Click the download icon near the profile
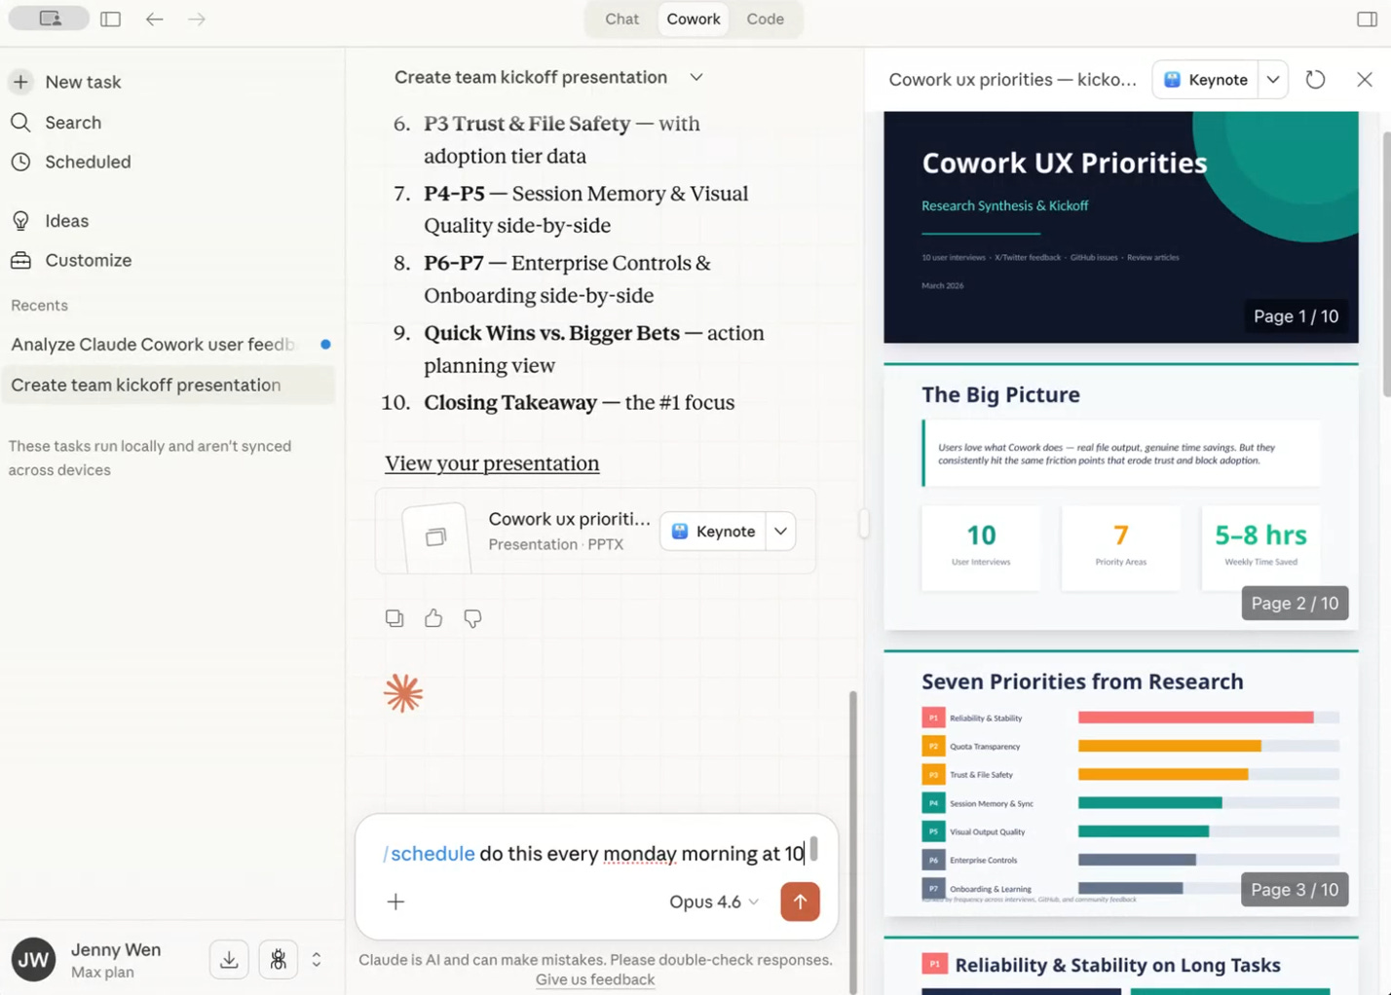 (x=229, y=960)
